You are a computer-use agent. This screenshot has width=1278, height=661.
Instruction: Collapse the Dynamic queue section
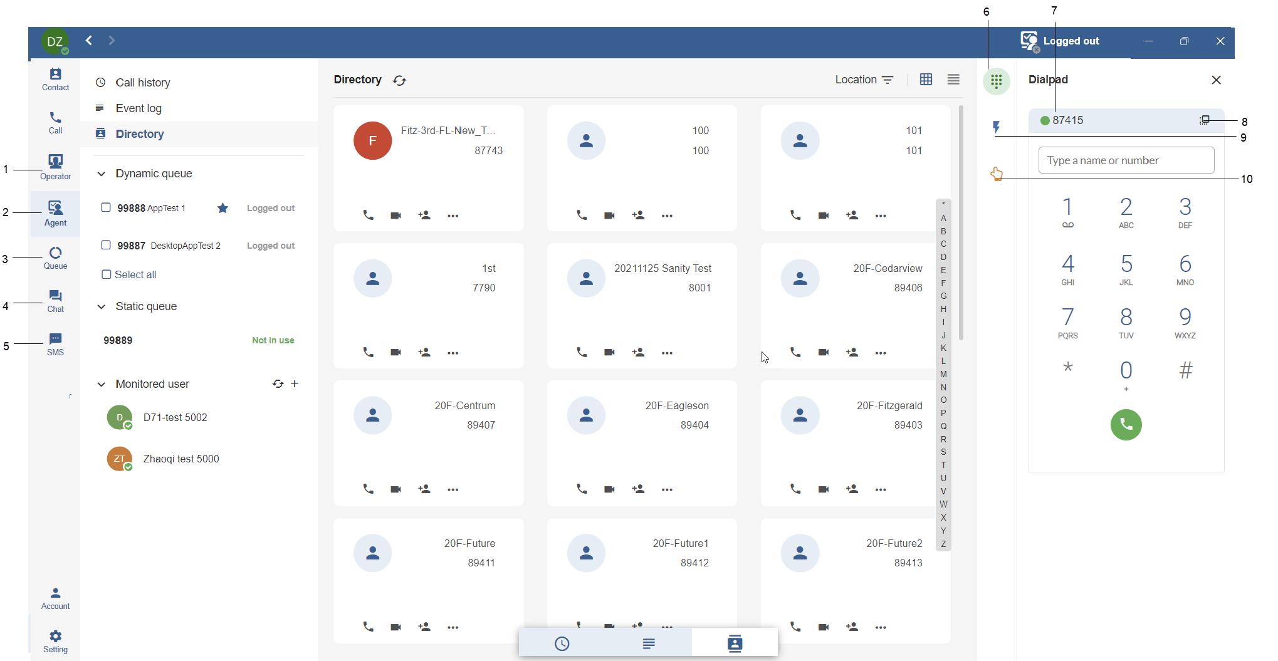pos(102,174)
